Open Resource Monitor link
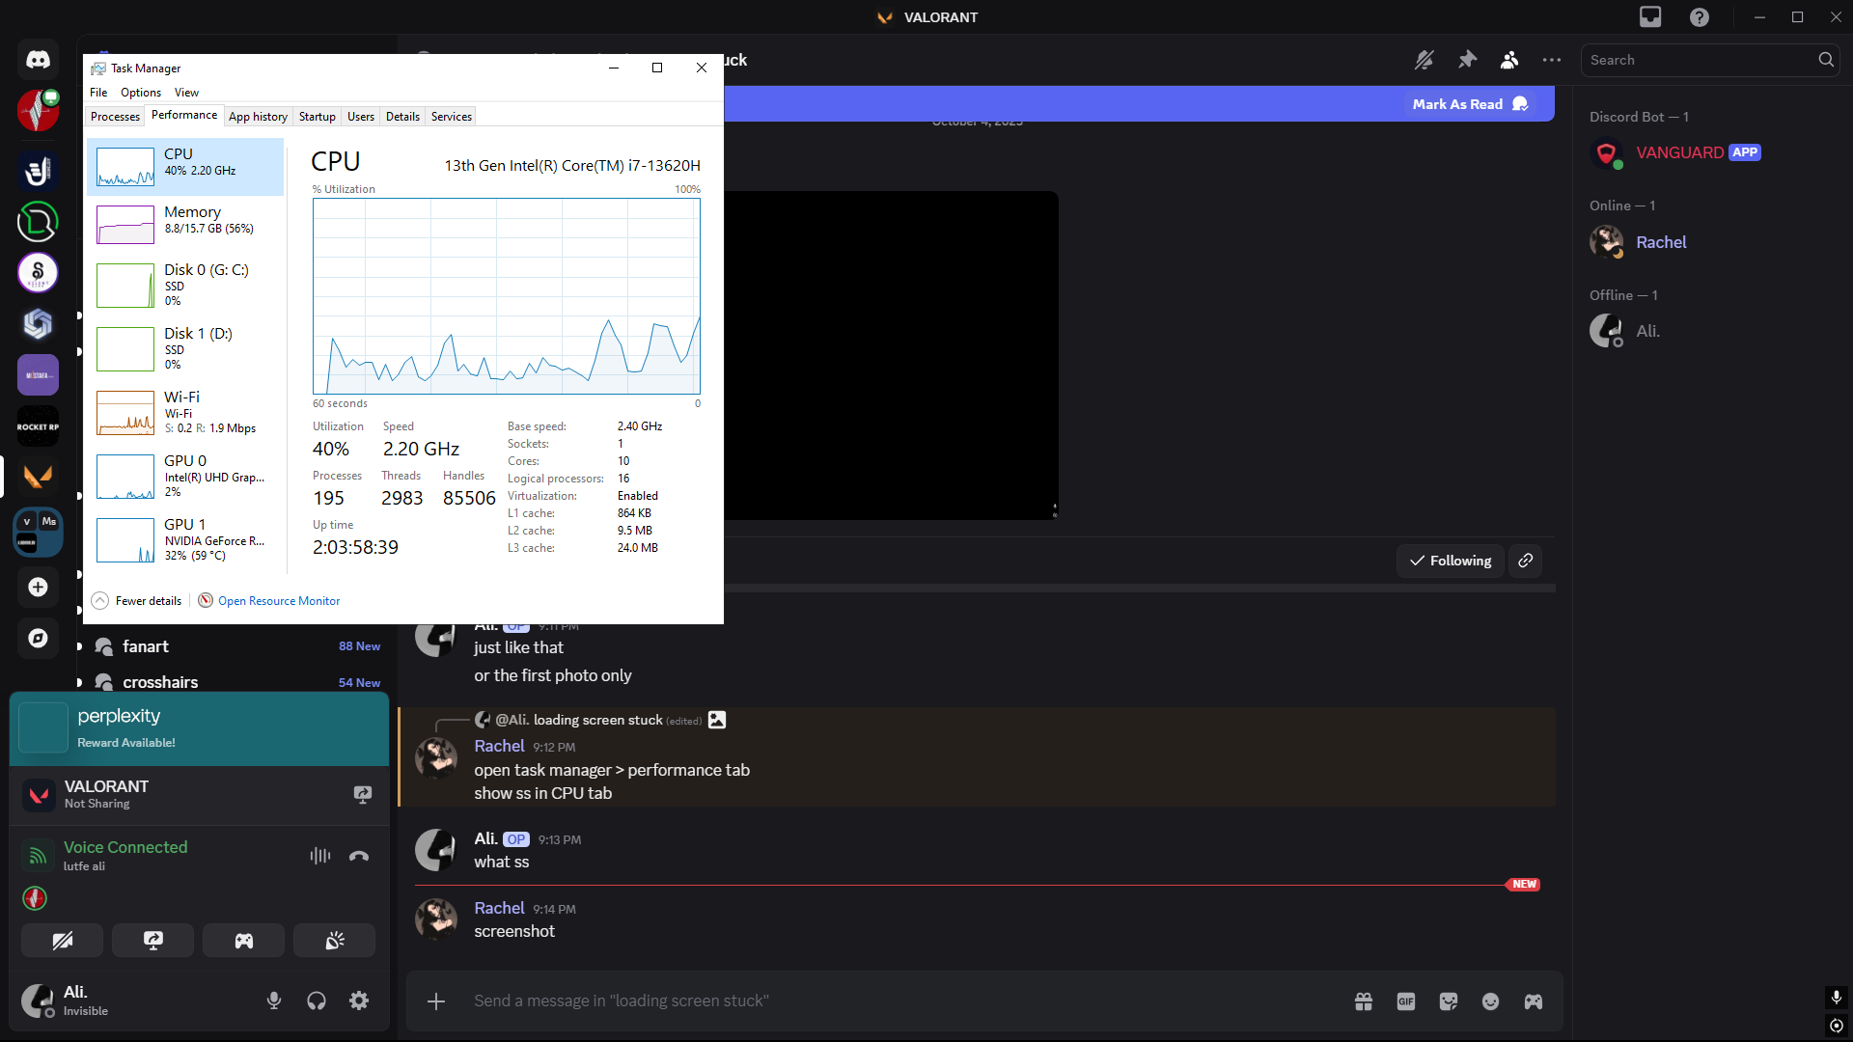Viewport: 1853px width, 1042px height. pyautogui.click(x=279, y=601)
